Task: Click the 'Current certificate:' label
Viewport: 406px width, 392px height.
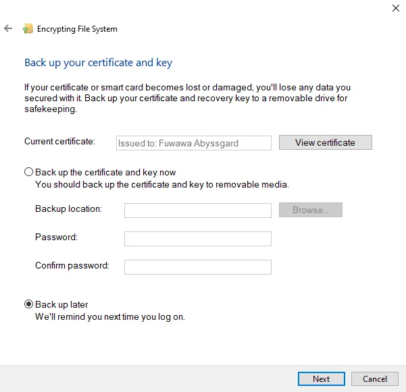Action: point(60,142)
